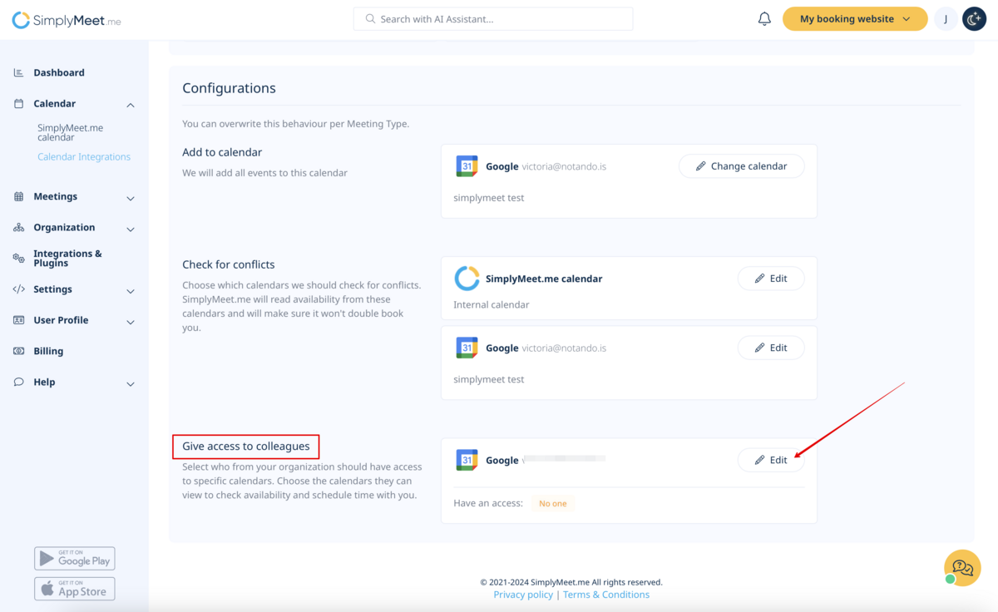This screenshot has width=998, height=612.
Task: Click the SimplyMeet.me calendar ring icon
Action: (x=467, y=279)
